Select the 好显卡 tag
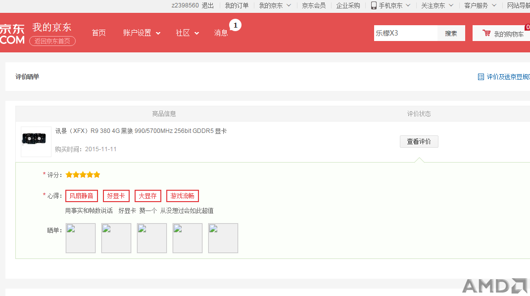 coord(116,196)
